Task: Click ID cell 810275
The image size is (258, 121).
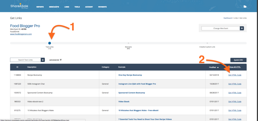Action: pyautogui.click(x=17, y=110)
